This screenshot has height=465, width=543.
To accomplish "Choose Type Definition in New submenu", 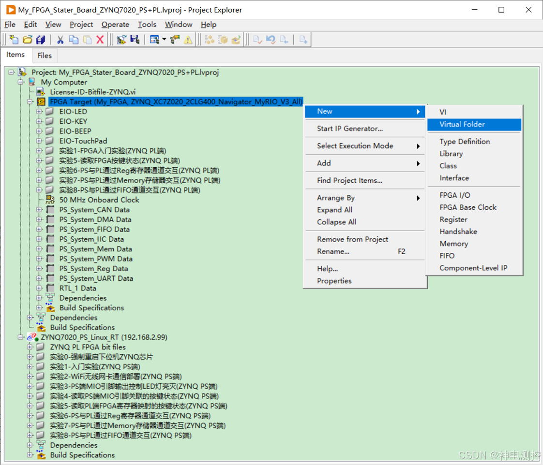I will pyautogui.click(x=474, y=142).
